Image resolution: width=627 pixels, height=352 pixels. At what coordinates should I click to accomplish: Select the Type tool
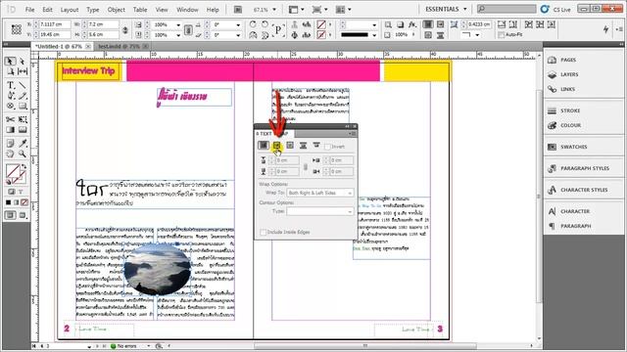tap(11, 85)
